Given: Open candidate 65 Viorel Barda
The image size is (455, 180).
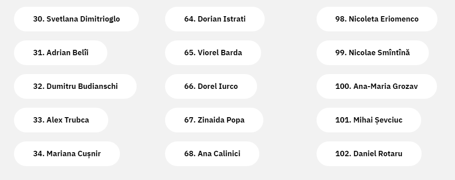Looking at the screenshot, I should (x=213, y=53).
